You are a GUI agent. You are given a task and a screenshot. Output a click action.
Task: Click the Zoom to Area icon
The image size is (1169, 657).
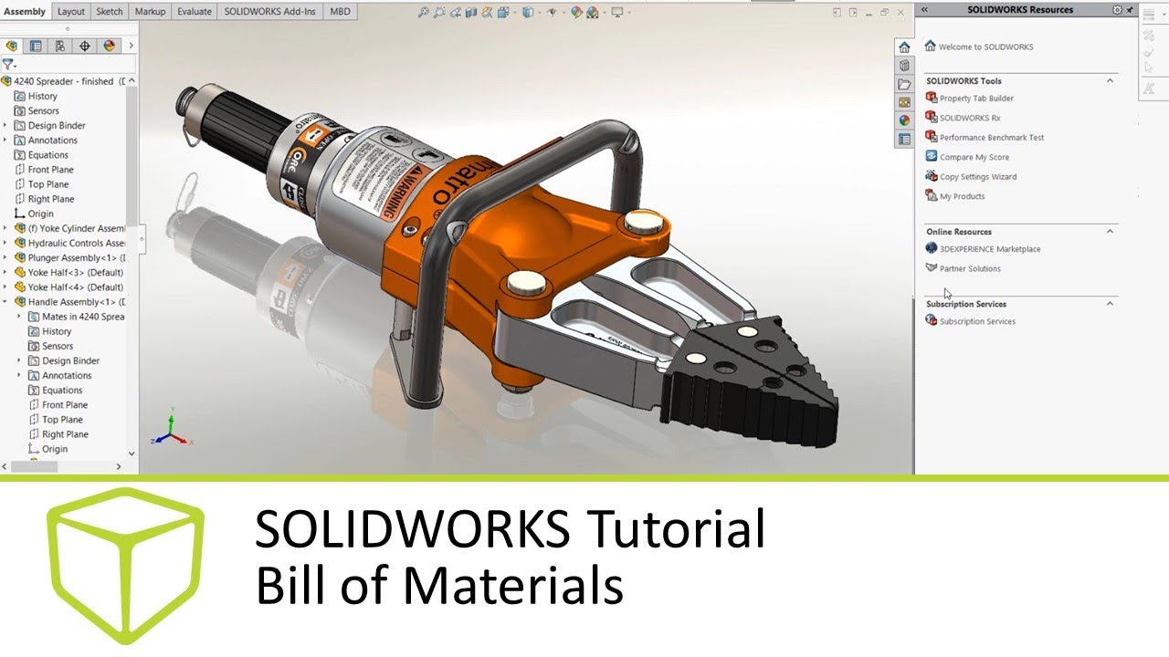pos(439,12)
